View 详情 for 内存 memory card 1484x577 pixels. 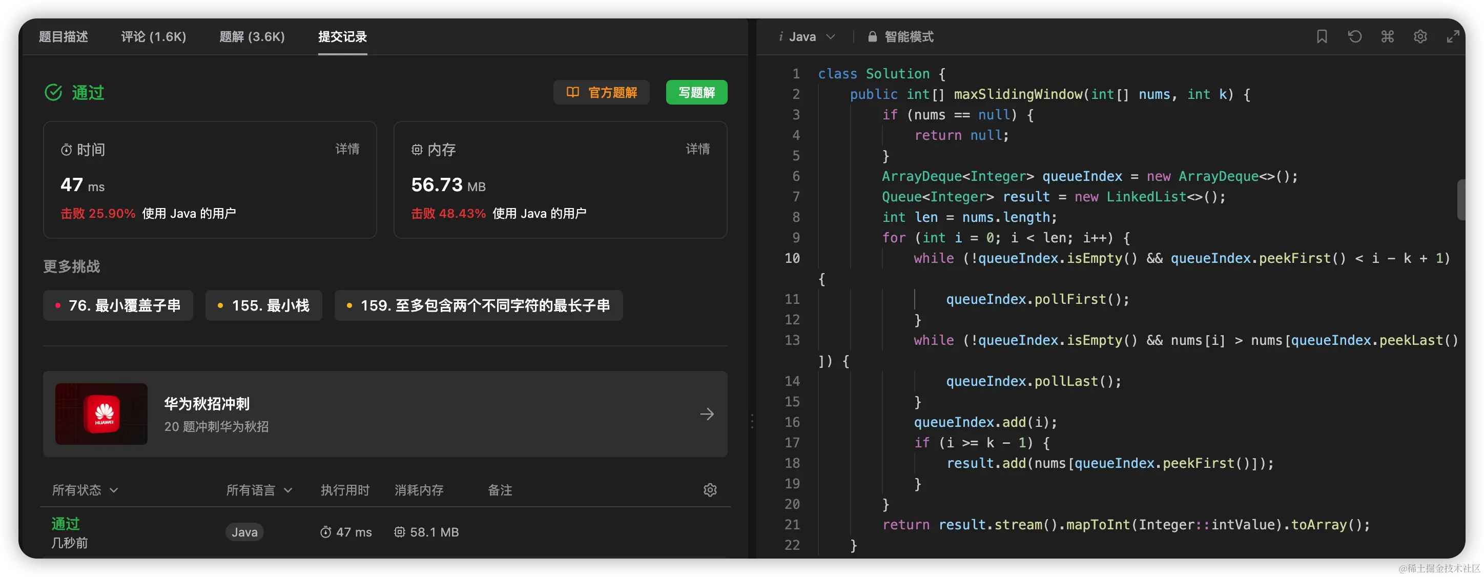point(697,149)
